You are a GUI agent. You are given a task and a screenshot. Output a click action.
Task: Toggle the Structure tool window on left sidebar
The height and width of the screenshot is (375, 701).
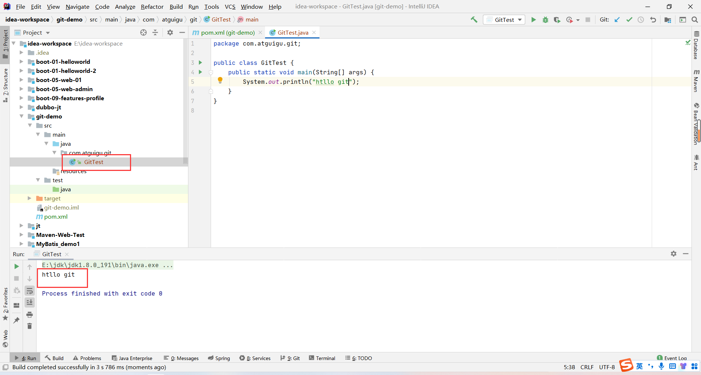[5, 86]
